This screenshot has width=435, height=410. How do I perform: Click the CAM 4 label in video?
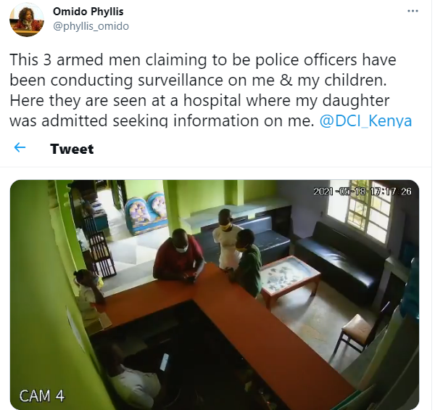[x=42, y=395]
